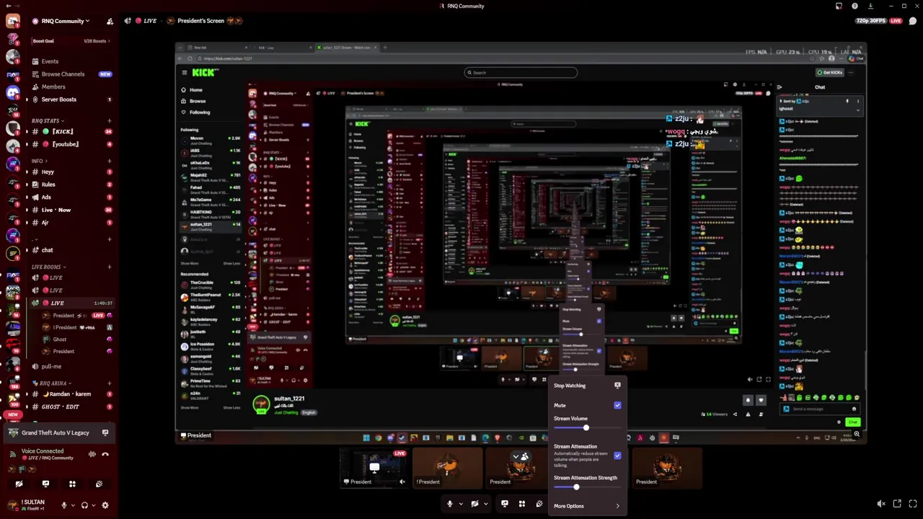Toggle deafen headphones in user panel
923x519 pixels.
(85, 505)
